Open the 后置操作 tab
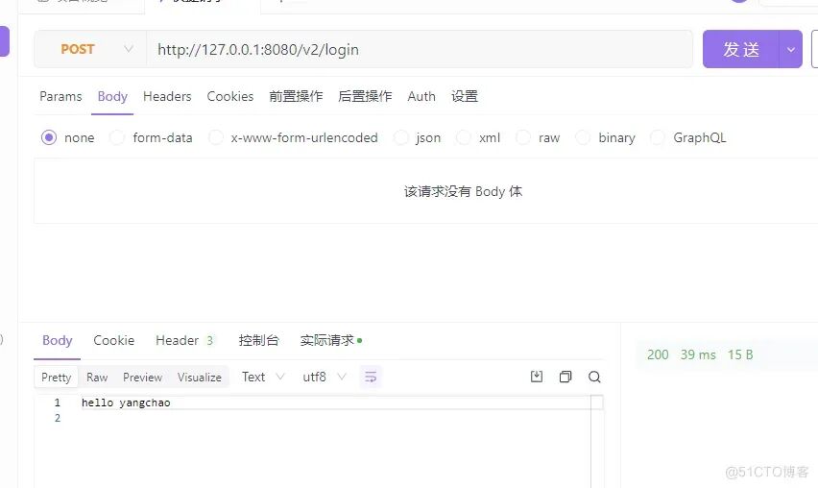818x488 pixels. coord(365,97)
